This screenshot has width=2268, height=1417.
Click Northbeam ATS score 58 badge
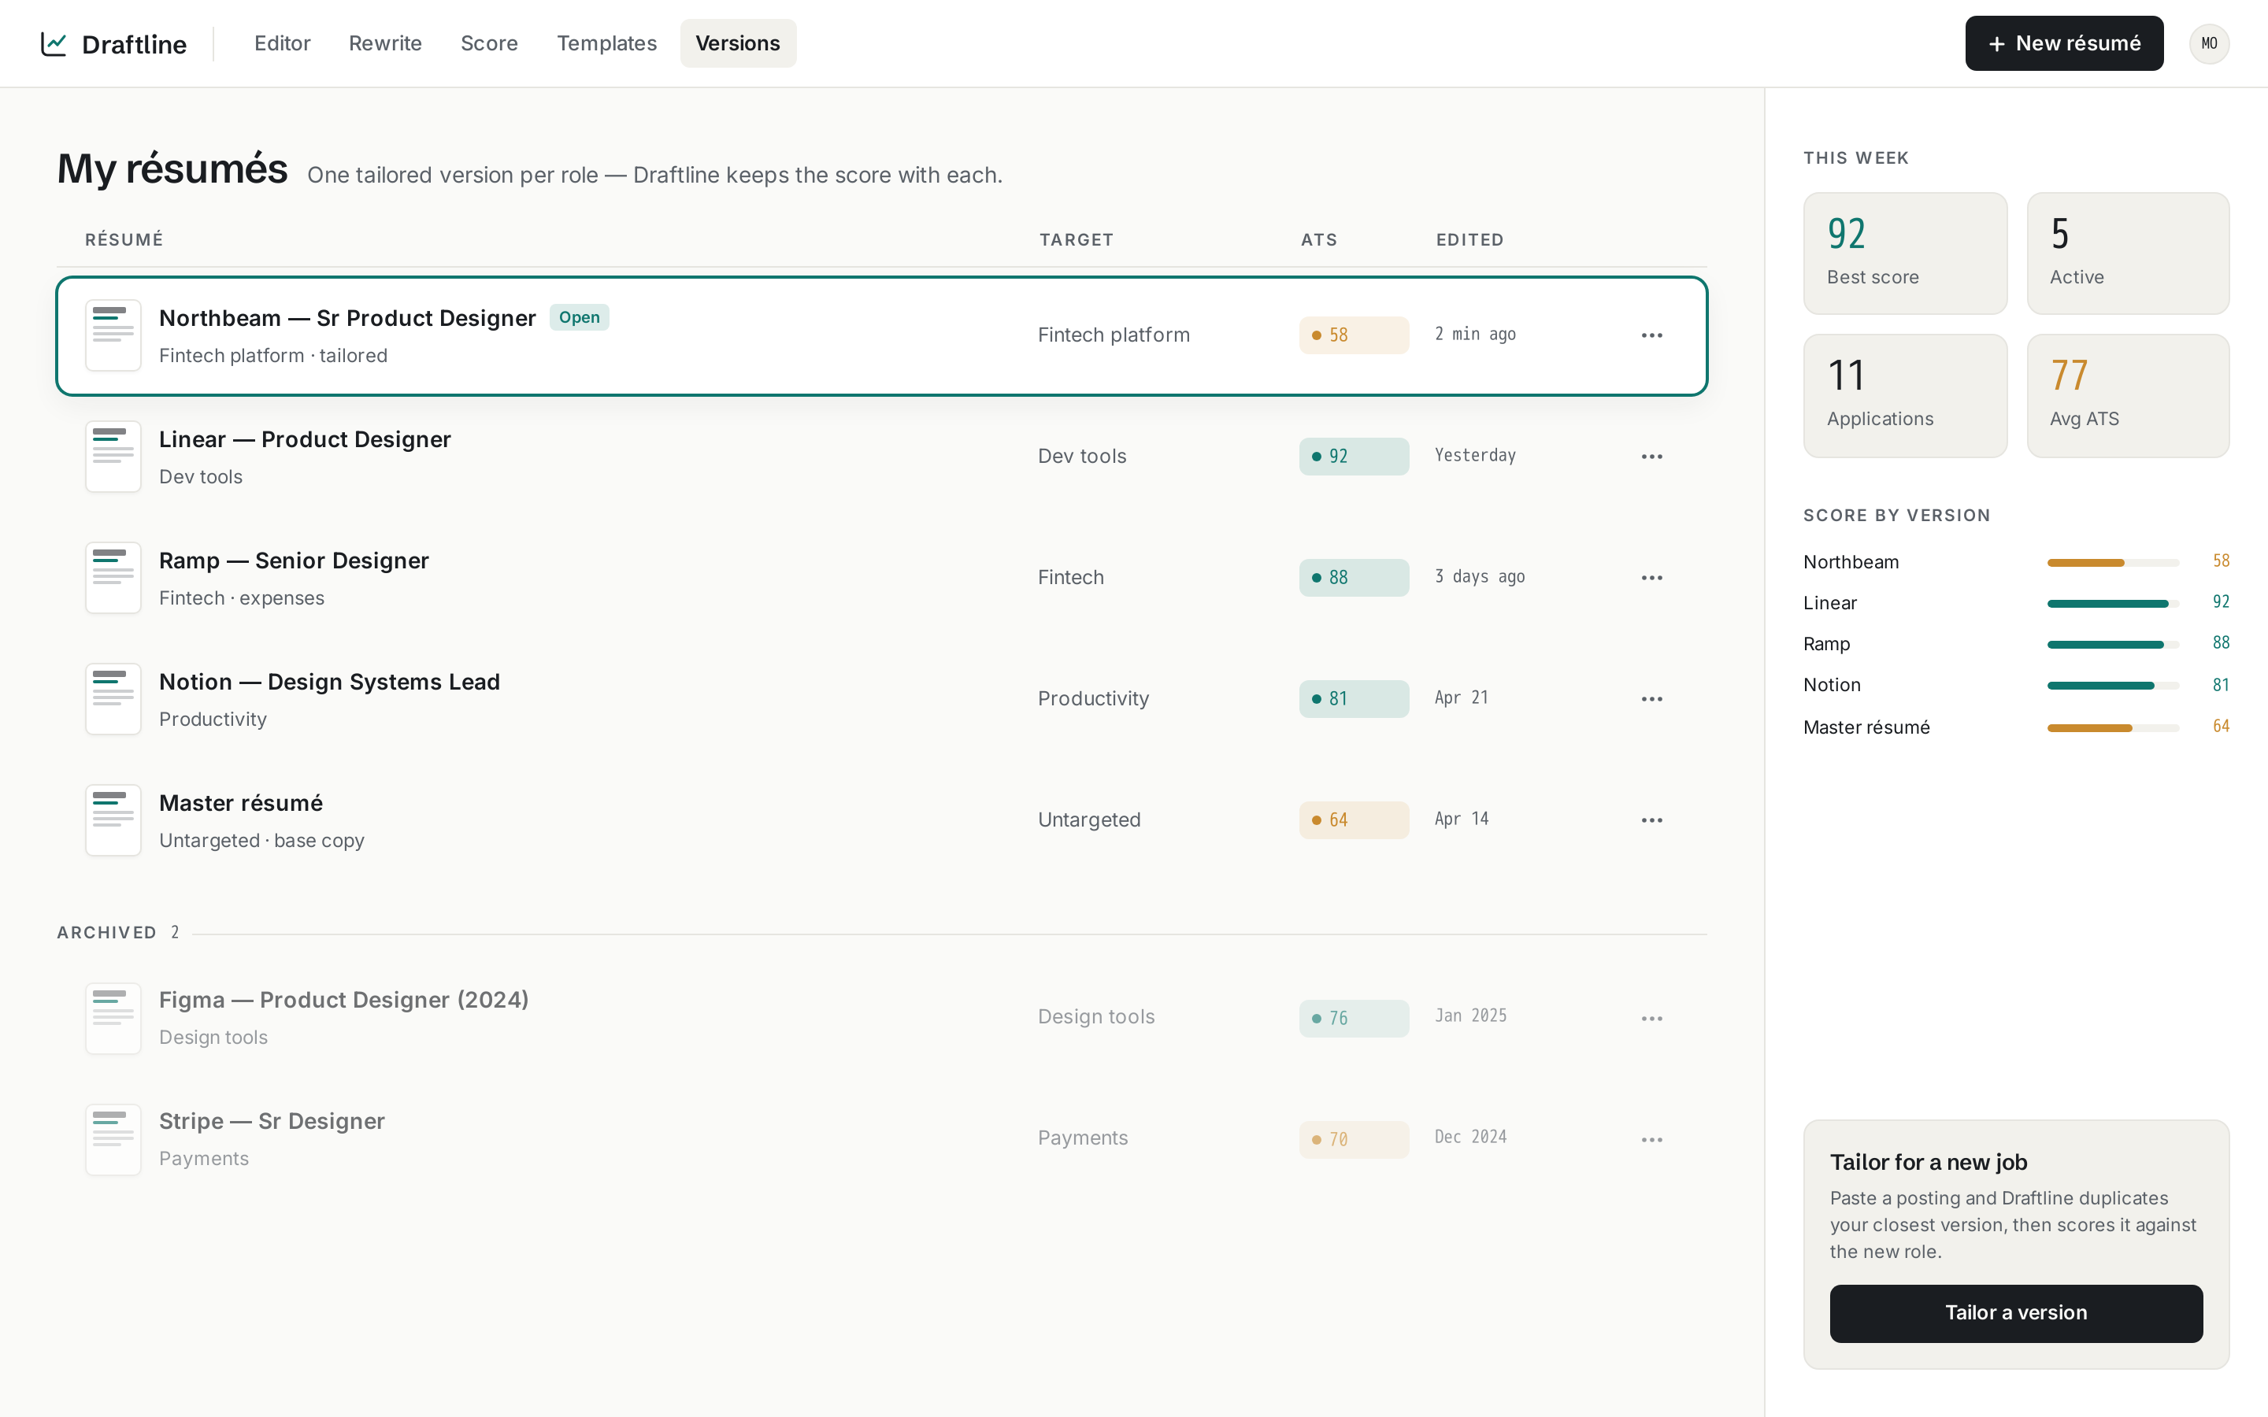1353,335
